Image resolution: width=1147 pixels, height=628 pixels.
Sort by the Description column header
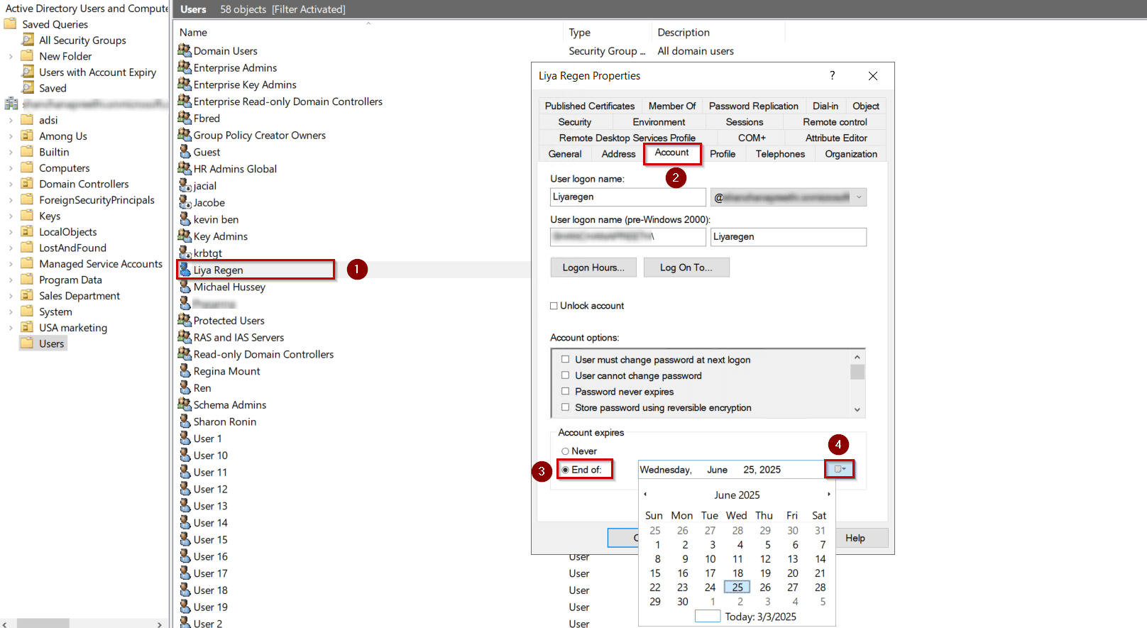[684, 33]
